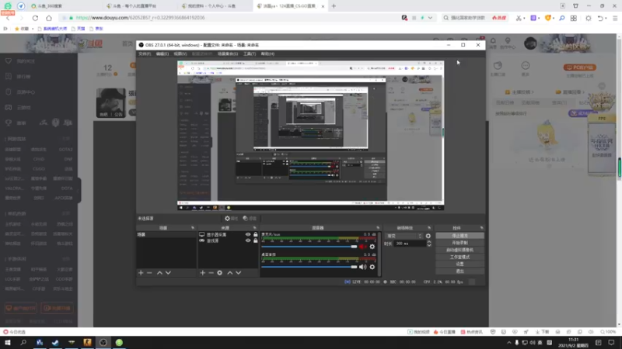
Task: Pop out the sources dock header icon
Action: pyautogui.click(x=255, y=228)
